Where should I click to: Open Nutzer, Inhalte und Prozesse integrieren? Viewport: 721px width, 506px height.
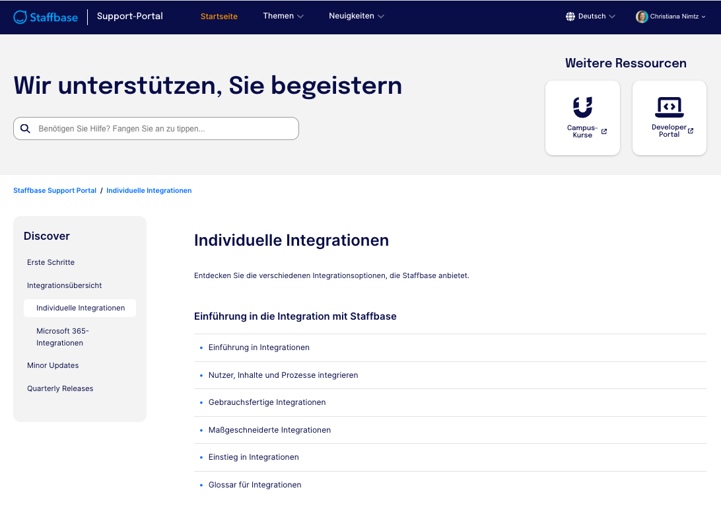tap(283, 375)
